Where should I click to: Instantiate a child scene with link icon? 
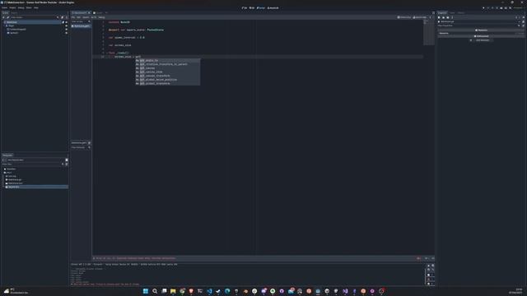click(7, 17)
